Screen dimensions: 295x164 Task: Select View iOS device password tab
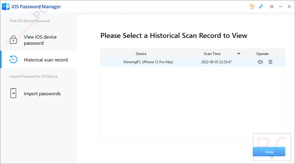[39, 40]
